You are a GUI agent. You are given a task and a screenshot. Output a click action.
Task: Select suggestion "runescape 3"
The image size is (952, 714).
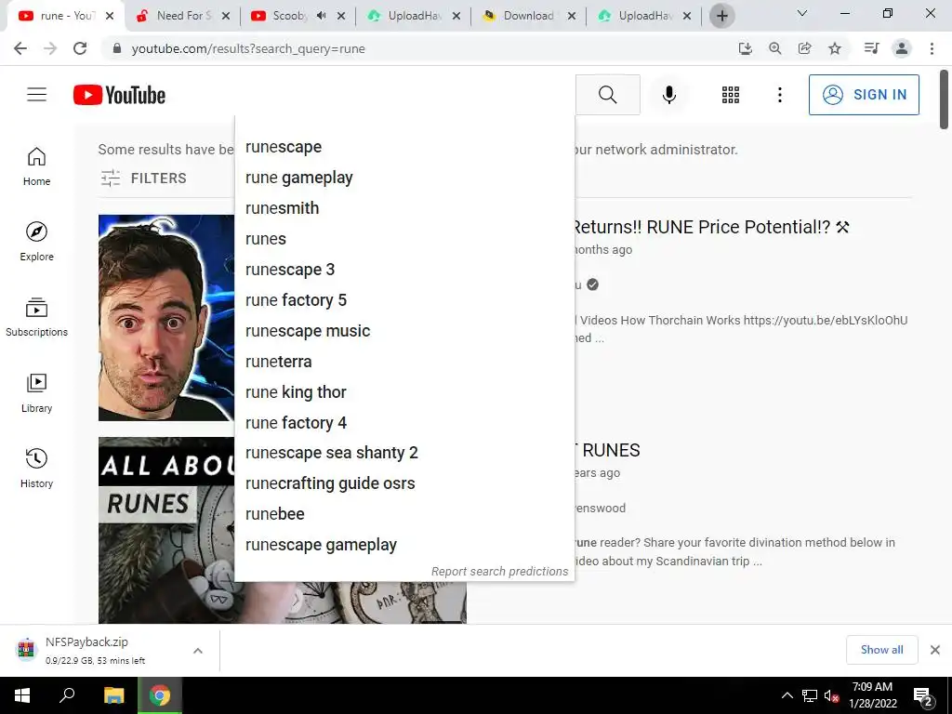404,270
